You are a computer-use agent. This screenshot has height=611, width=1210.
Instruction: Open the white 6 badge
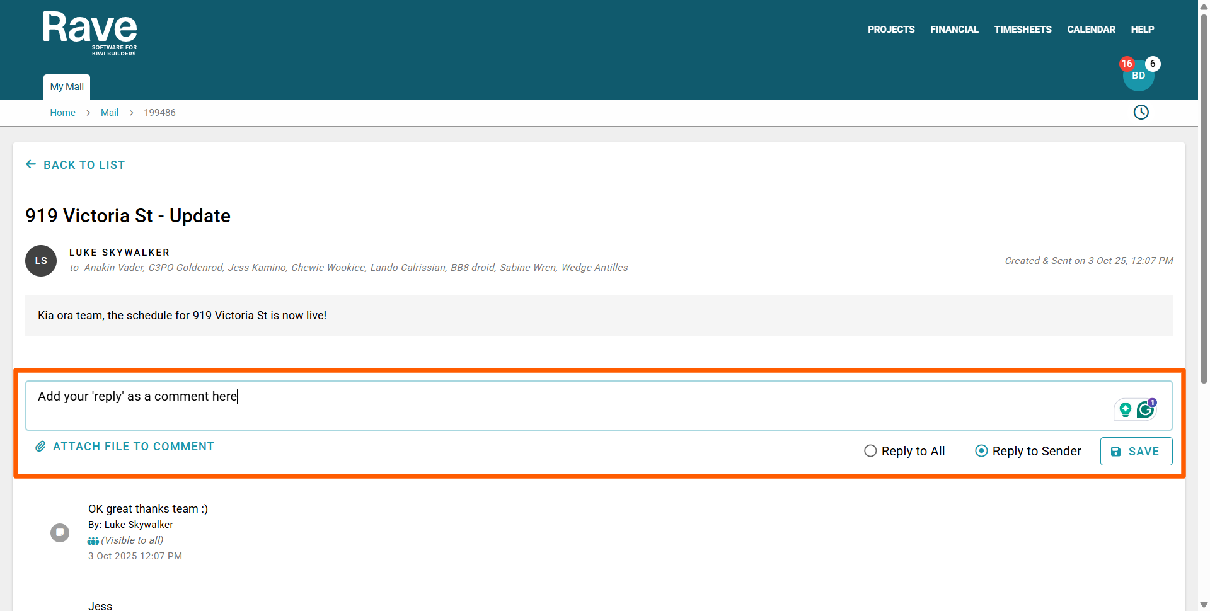point(1153,64)
